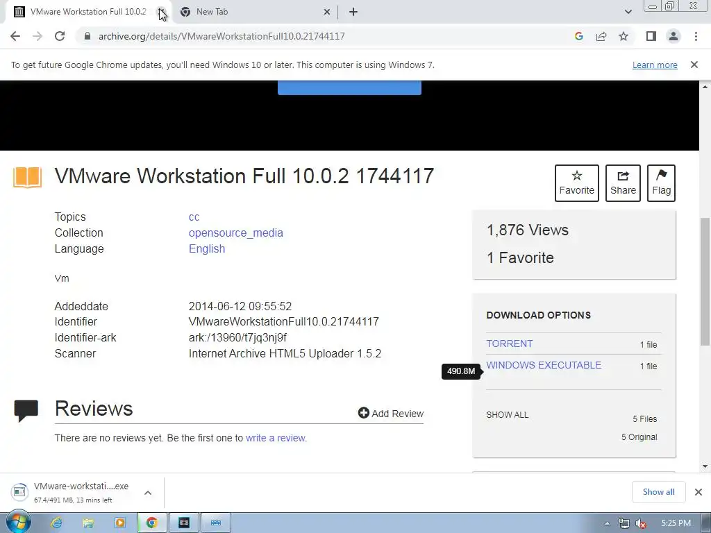This screenshot has width=711, height=533.
Task: Download the TORRENT option
Action: tap(509, 344)
